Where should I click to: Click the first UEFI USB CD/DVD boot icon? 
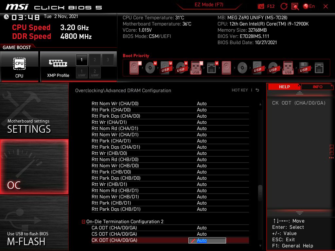click(181, 68)
